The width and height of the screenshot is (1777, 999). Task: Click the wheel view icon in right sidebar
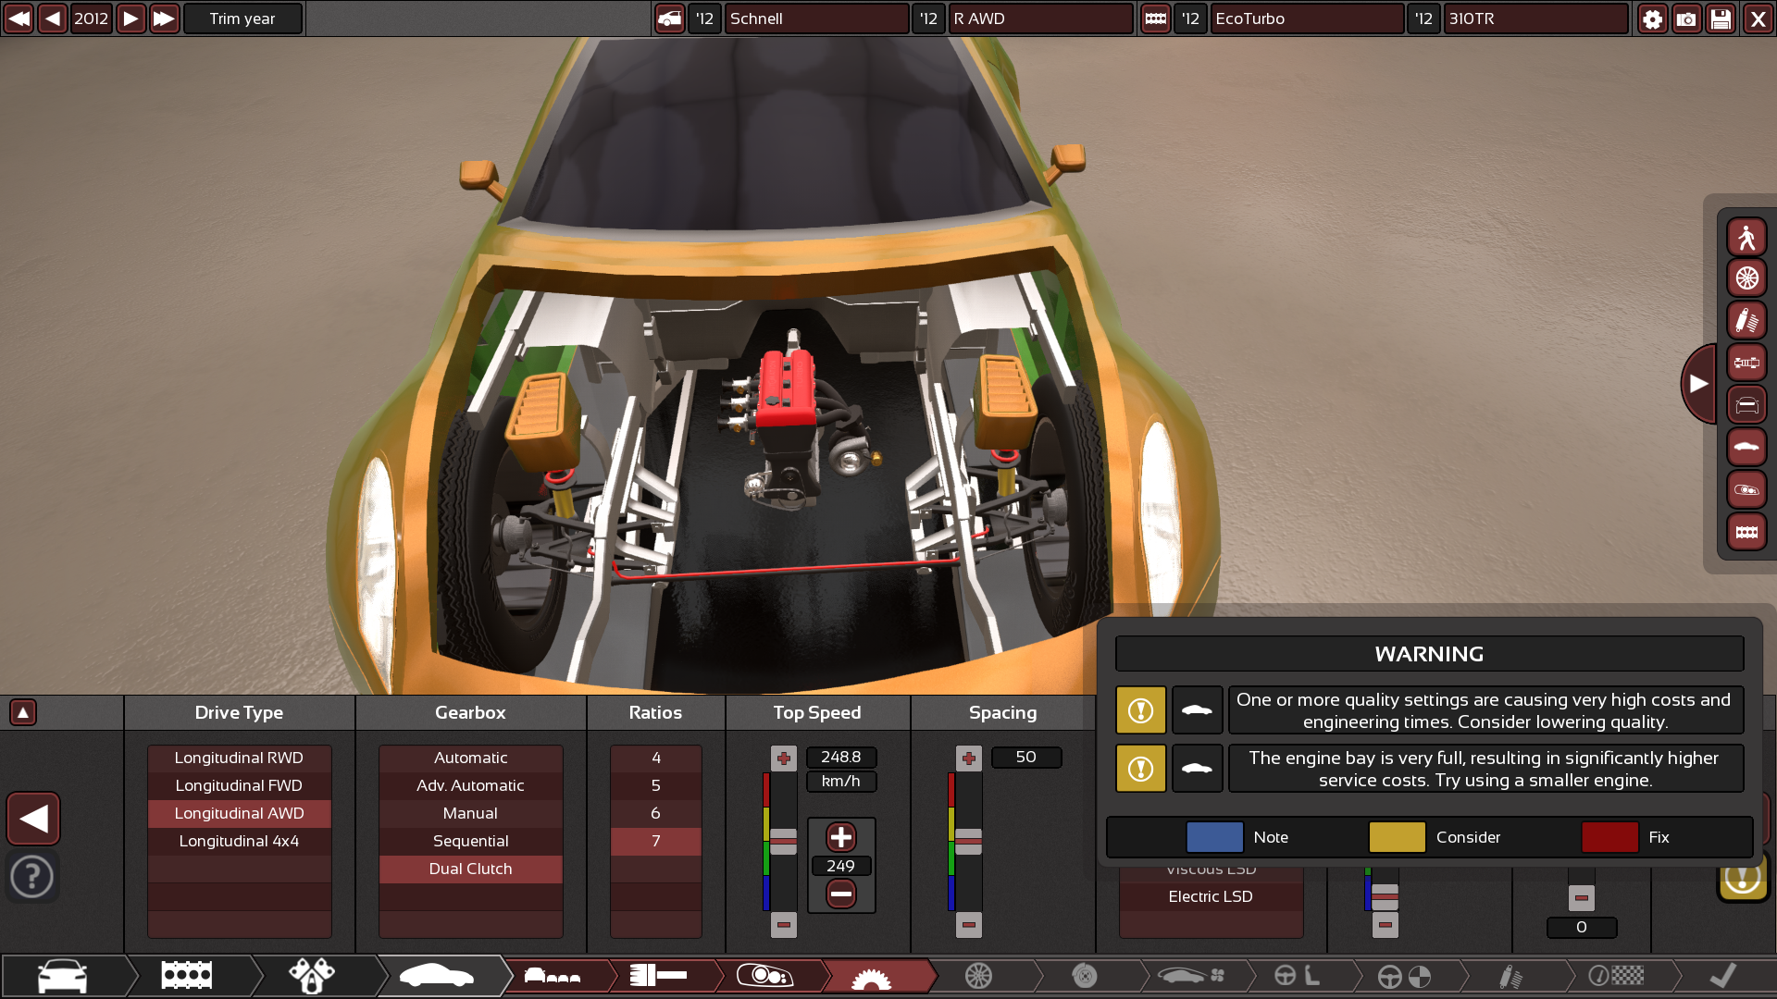click(x=1746, y=278)
